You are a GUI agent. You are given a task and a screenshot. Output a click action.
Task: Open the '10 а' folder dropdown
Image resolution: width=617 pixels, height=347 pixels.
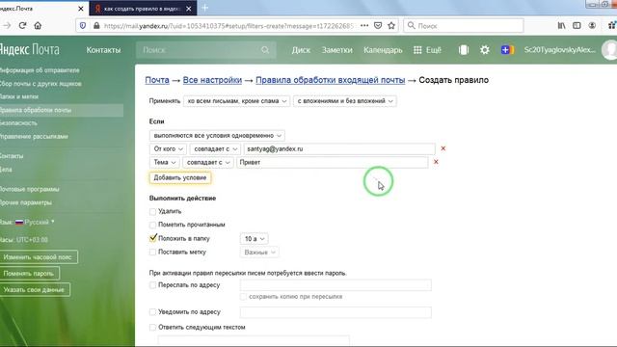point(254,239)
